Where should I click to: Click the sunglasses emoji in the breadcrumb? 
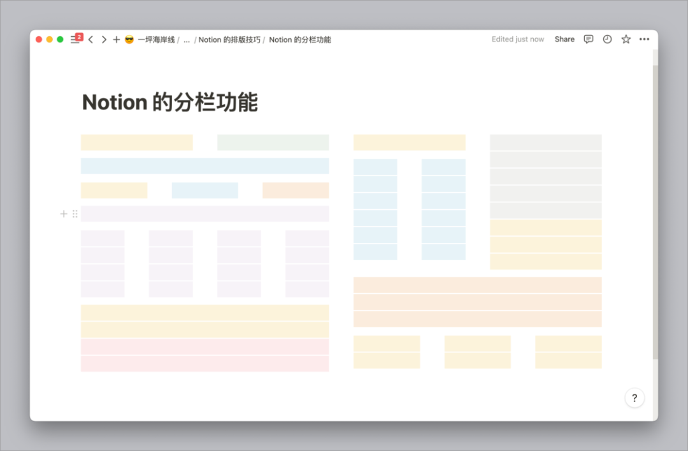click(128, 39)
